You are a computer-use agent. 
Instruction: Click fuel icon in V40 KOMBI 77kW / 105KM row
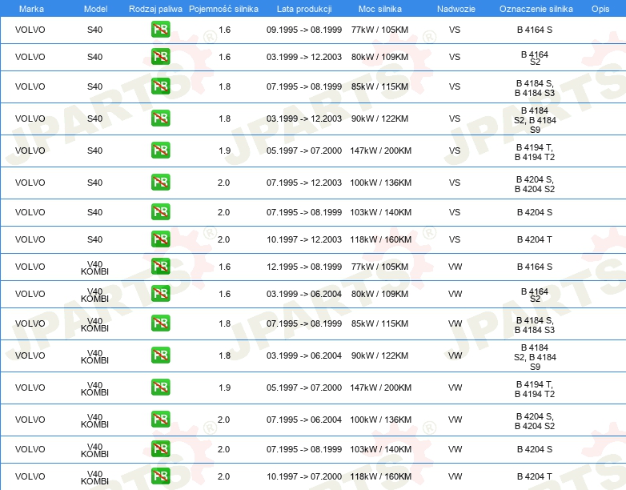tap(160, 267)
